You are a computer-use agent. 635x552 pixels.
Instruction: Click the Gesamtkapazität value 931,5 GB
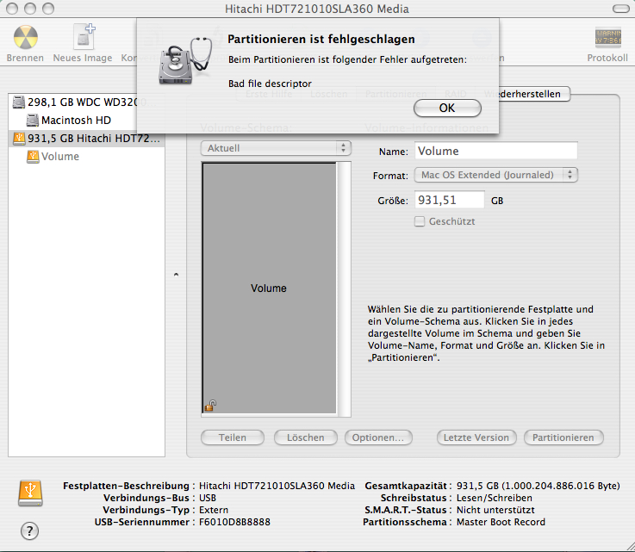[539, 486]
